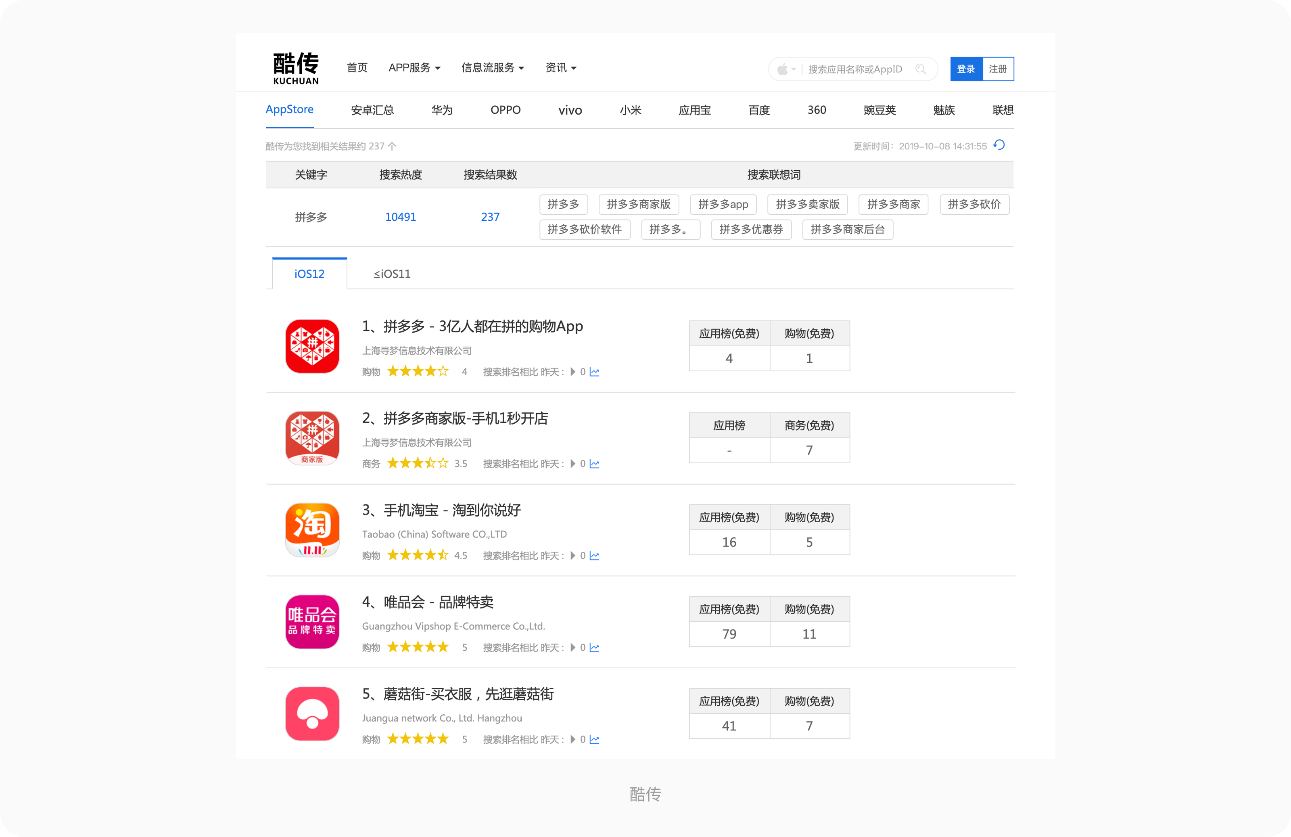Open title 蘑菇街-买衣服，先逛蘑菇街
The height and width of the screenshot is (837, 1291).
click(x=458, y=694)
